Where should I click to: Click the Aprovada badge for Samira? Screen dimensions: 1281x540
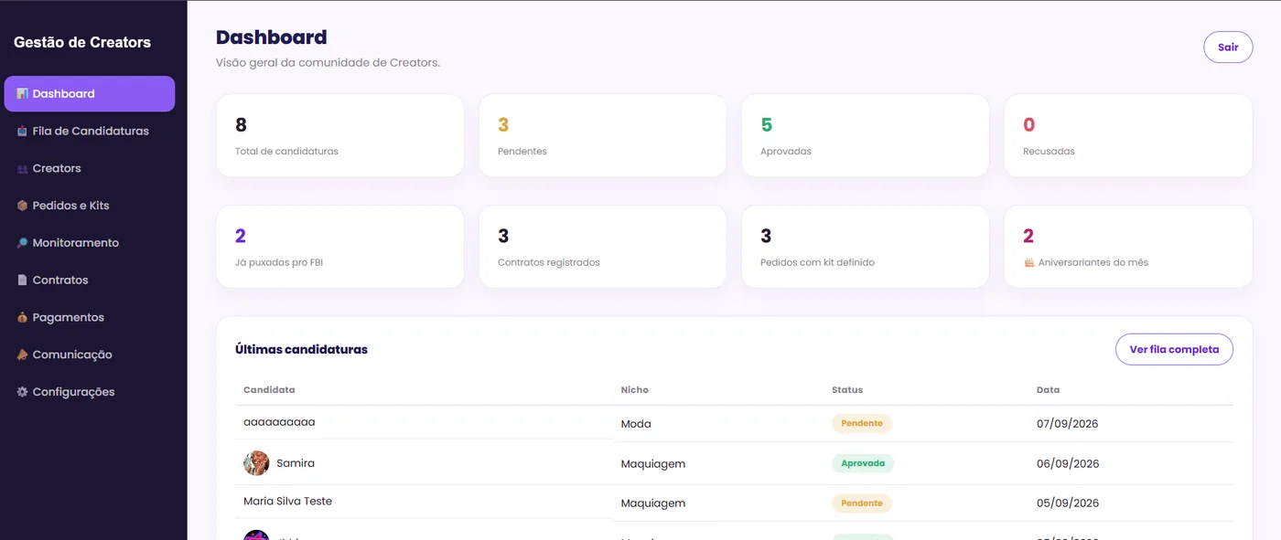point(863,463)
